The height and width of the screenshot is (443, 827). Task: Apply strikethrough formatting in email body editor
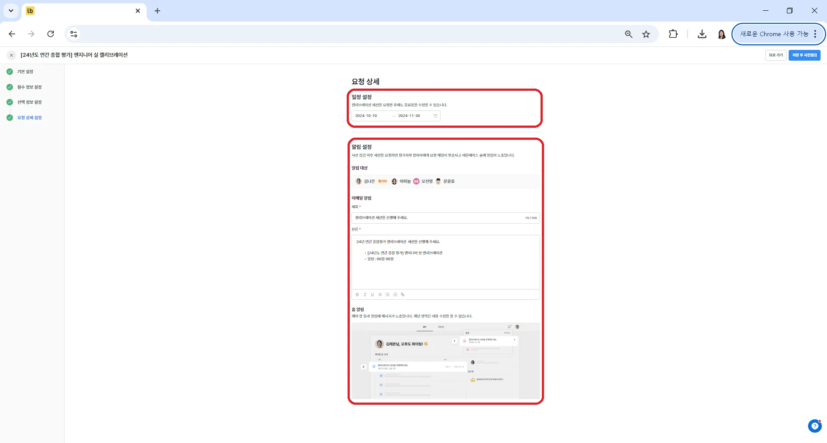pyautogui.click(x=380, y=295)
